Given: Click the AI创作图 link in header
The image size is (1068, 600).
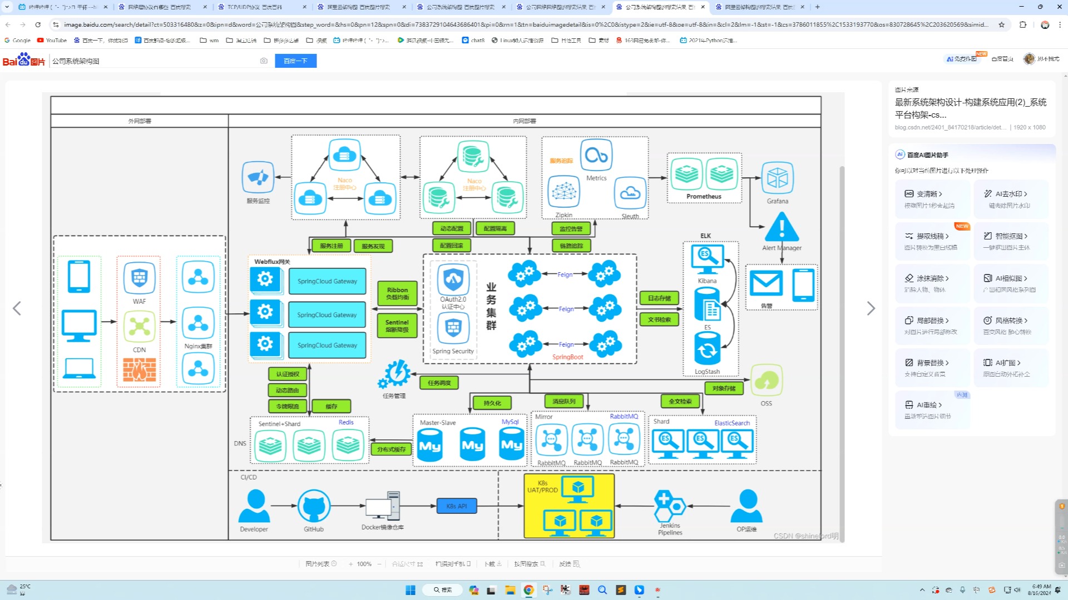Looking at the screenshot, I should 962,58.
